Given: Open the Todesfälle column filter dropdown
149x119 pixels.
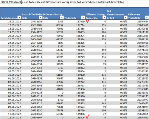Looking at the screenshot, I should pos(83,18).
